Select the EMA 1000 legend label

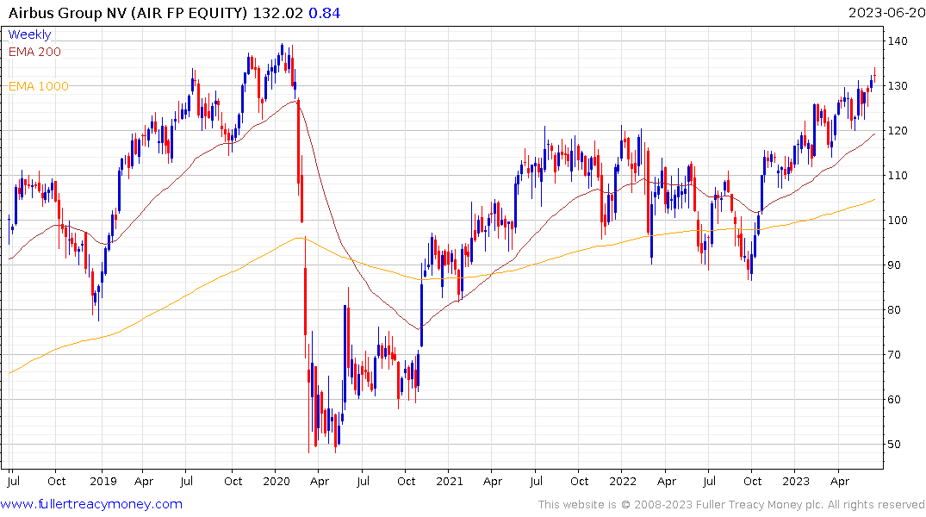[x=39, y=86]
